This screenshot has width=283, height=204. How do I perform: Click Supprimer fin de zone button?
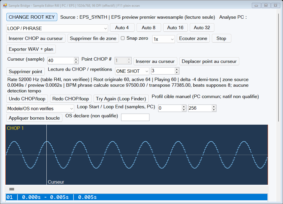[93, 38]
